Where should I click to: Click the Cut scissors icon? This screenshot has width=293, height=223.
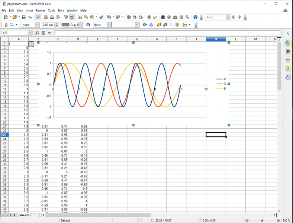pos(80,17)
